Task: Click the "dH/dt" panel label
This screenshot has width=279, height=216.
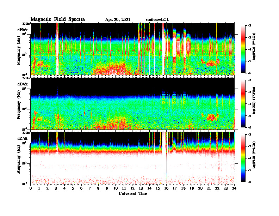Action: pos(23,30)
